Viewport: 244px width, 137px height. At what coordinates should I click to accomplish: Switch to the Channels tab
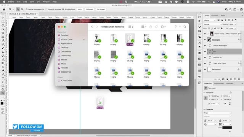[215, 16]
